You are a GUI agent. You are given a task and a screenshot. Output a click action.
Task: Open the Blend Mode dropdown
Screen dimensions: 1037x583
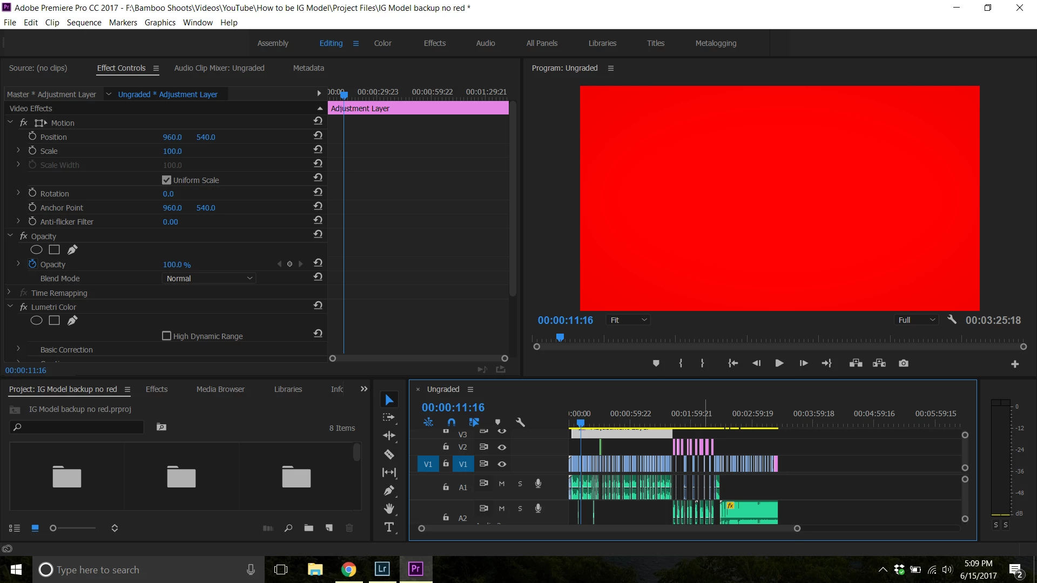coord(208,279)
